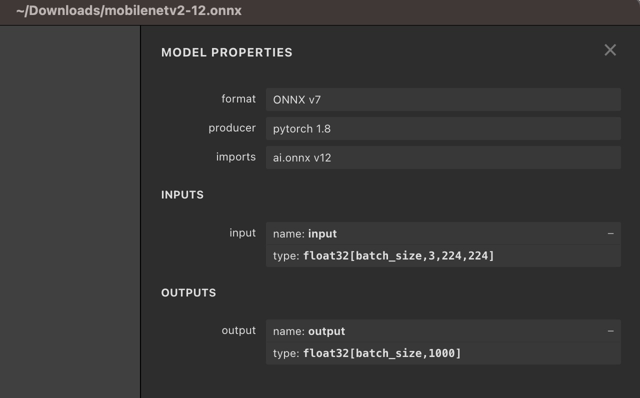640x398 pixels.
Task: Click the producer field showing pytorch 1.8
Action: 443,128
